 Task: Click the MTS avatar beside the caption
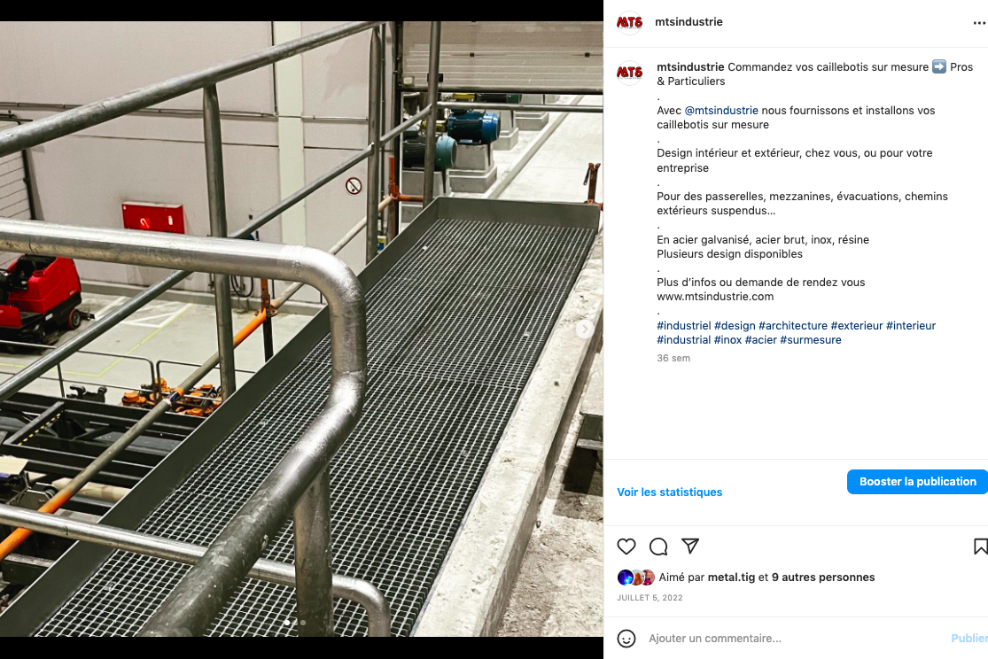pos(629,73)
